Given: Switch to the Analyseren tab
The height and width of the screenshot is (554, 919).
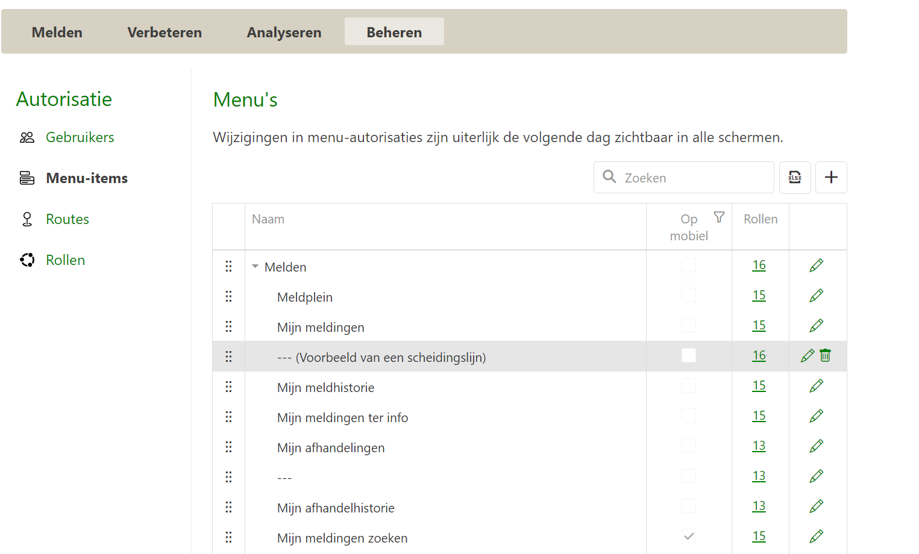Looking at the screenshot, I should click(x=284, y=33).
